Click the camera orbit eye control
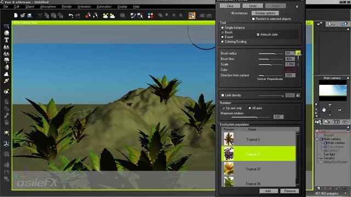Screen dimensions: 351x197 click(x=339, y=109)
